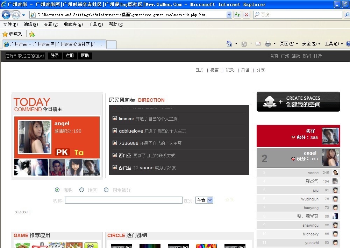The height and width of the screenshot is (248, 350).
Task: Click the 收藏夹 favorites star button
Action: [12, 34]
